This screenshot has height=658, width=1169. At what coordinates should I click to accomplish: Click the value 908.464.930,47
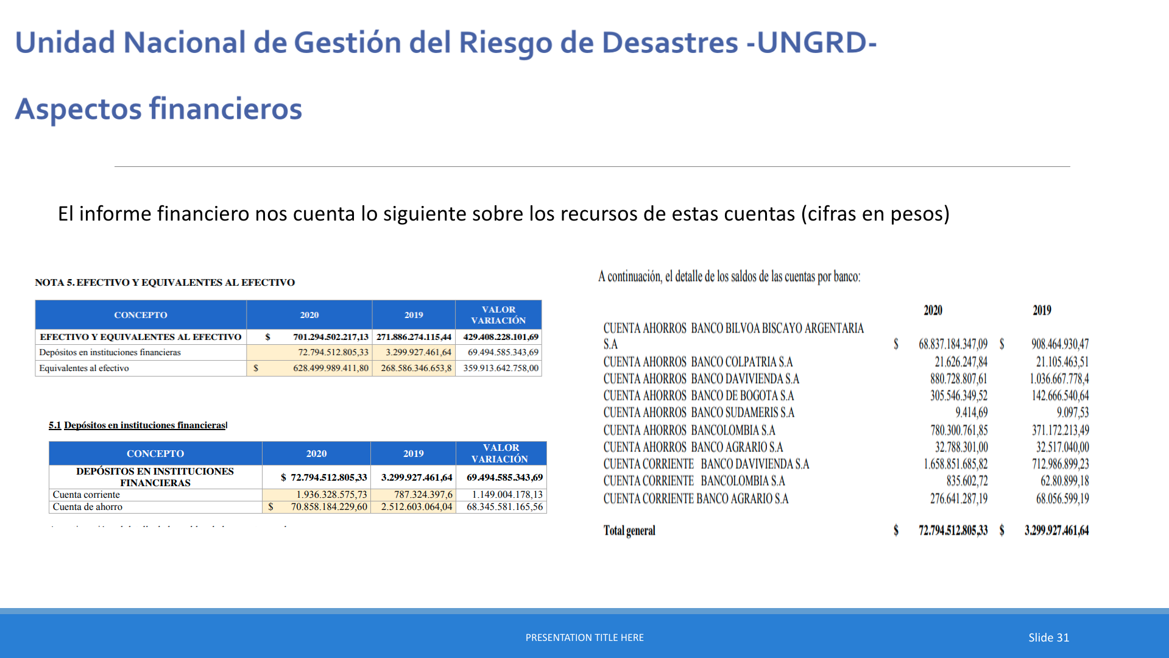pyautogui.click(x=1060, y=344)
